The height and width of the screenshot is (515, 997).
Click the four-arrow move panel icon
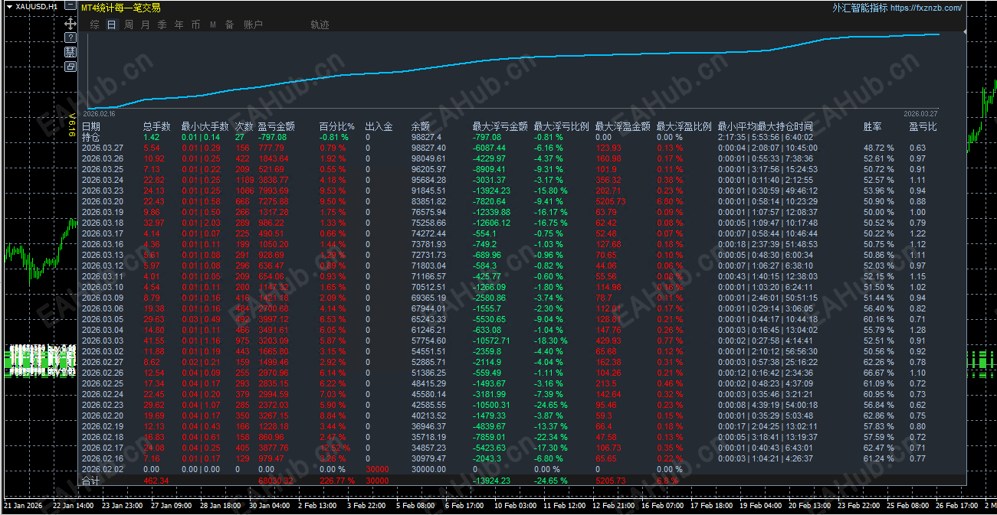point(71,23)
